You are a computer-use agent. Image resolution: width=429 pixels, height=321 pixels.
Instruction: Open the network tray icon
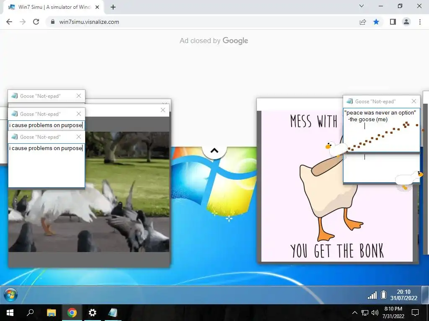coord(365,313)
